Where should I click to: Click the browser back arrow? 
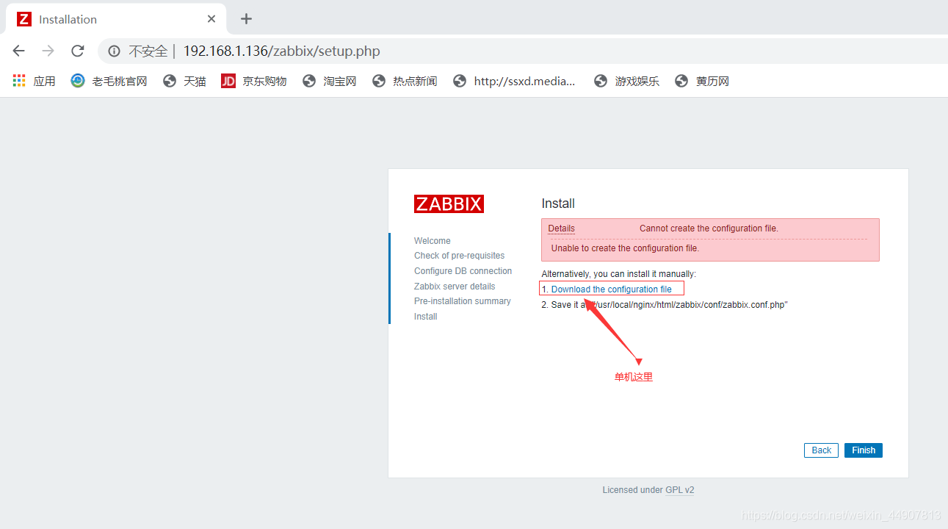(19, 51)
